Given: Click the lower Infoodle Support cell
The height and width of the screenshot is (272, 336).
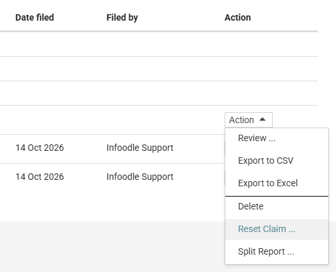Looking at the screenshot, I should pyautogui.click(x=140, y=177).
